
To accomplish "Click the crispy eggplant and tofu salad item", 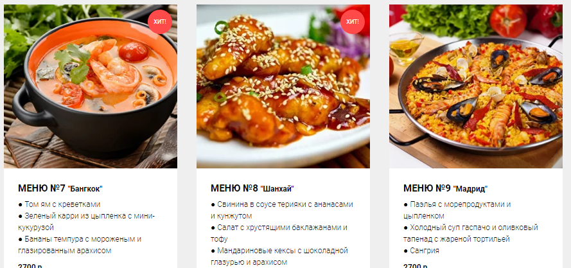I will 279,233.
